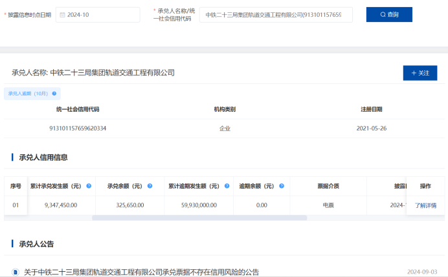Open the 了解详情 link in row 01
Image resolution: width=448 pixels, height=277 pixels.
[x=425, y=205]
